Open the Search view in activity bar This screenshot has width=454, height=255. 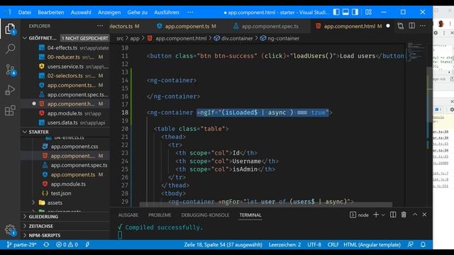(10, 49)
